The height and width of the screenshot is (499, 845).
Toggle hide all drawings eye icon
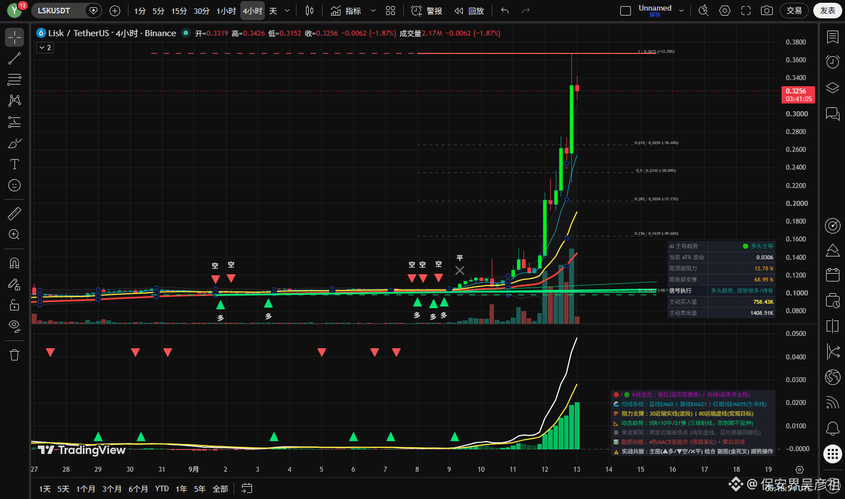(x=14, y=325)
